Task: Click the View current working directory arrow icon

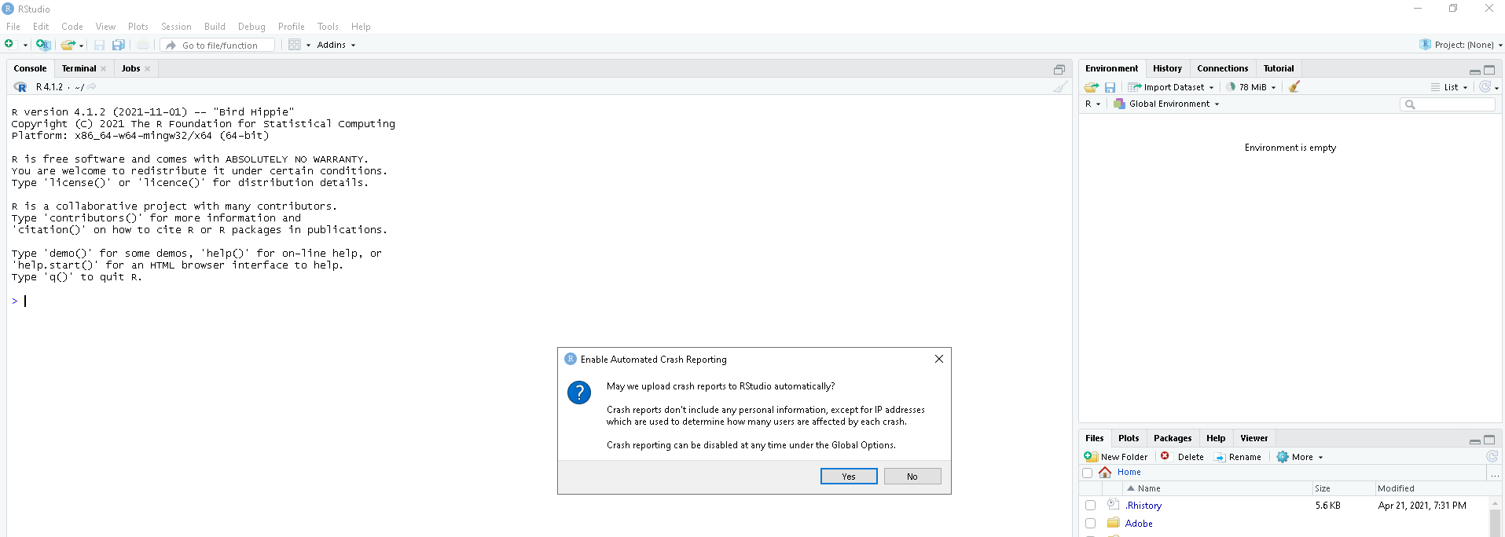Action: tap(92, 87)
